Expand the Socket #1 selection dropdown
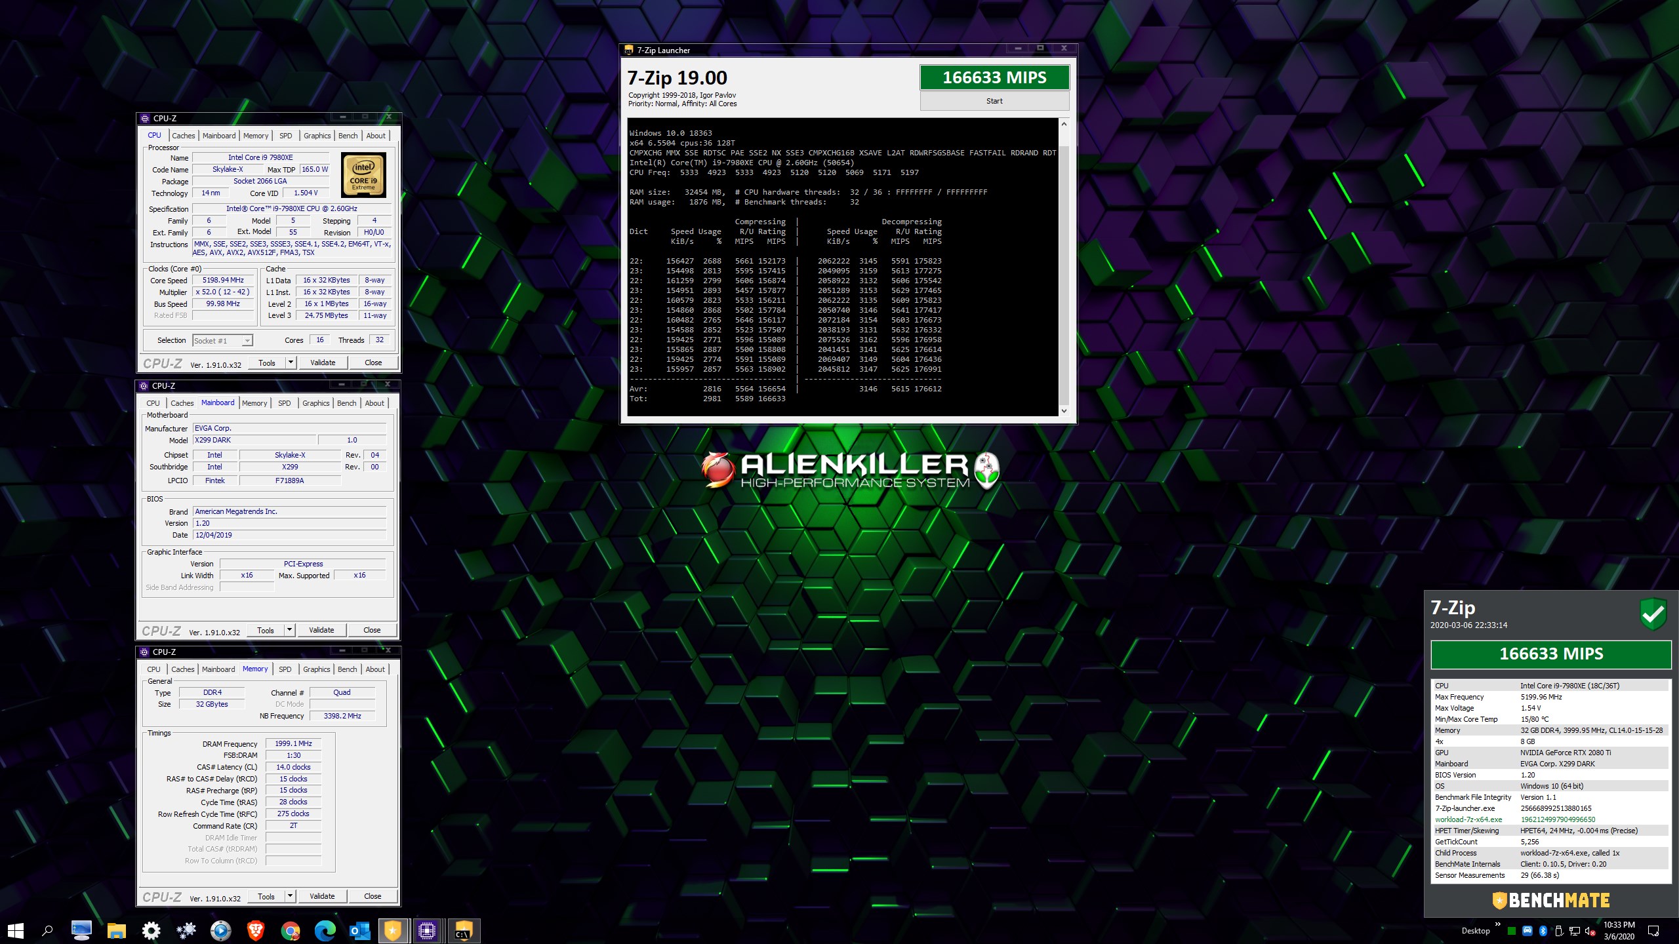The image size is (1679, 944). 247,341
